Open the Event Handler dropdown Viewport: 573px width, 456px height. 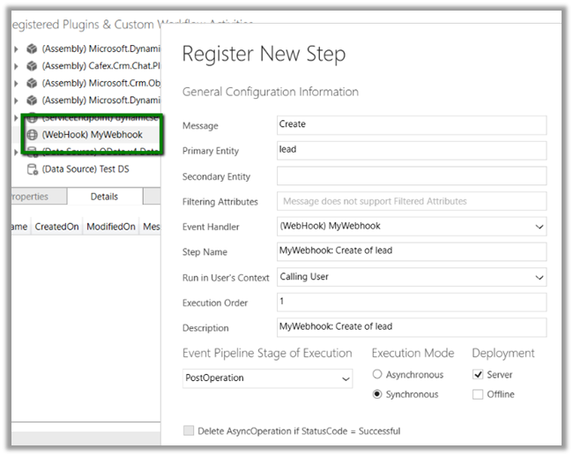coord(539,227)
